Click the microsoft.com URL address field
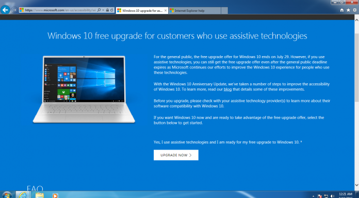 60,10
